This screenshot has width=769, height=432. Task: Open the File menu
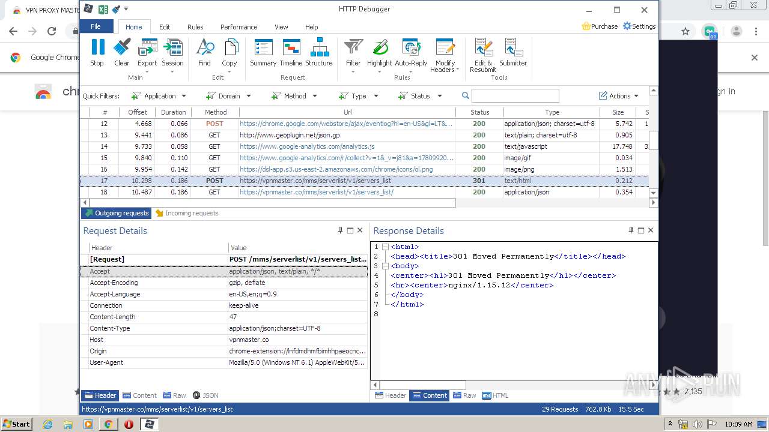pyautogui.click(x=96, y=26)
